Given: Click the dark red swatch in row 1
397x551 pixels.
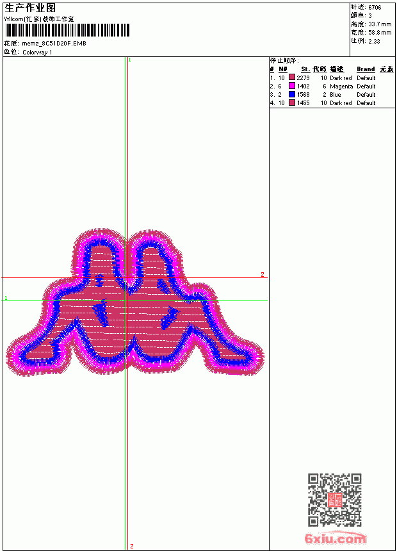Looking at the screenshot, I should coord(291,78).
